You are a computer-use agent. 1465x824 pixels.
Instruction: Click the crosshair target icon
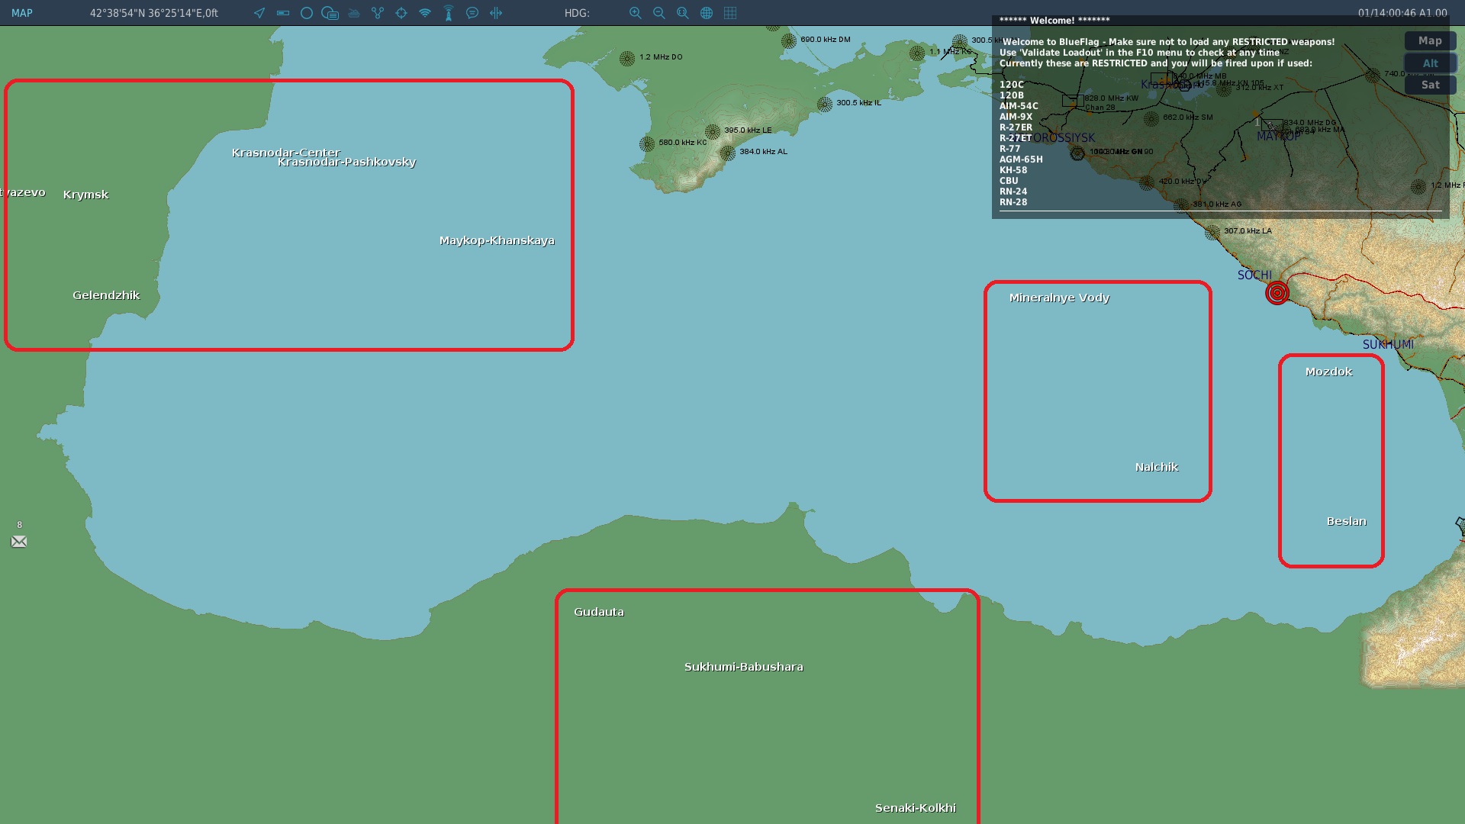coord(401,13)
